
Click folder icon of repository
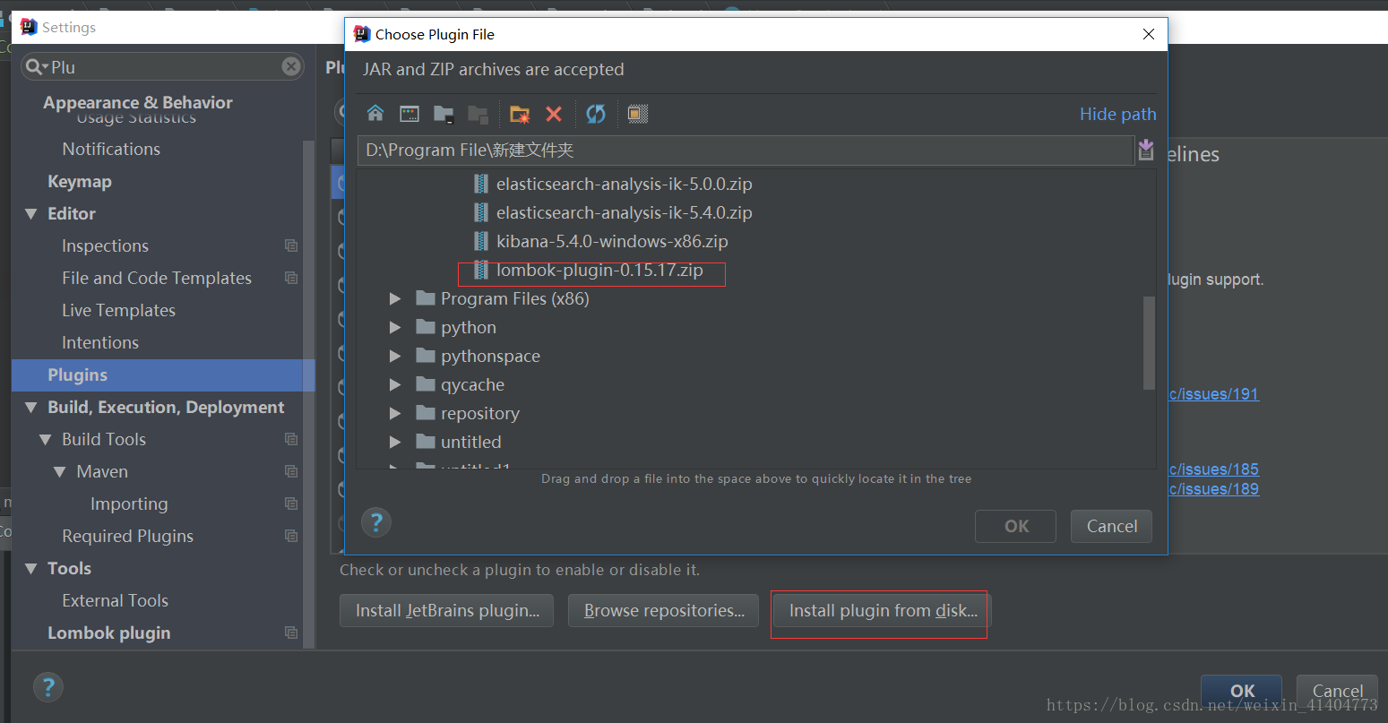(x=426, y=413)
